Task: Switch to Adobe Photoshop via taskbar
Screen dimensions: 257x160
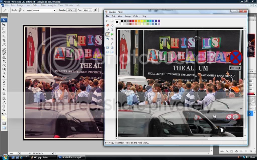Action: coord(71,157)
